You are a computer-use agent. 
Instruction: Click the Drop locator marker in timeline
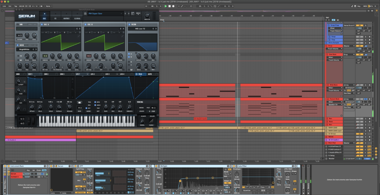click(162, 20)
